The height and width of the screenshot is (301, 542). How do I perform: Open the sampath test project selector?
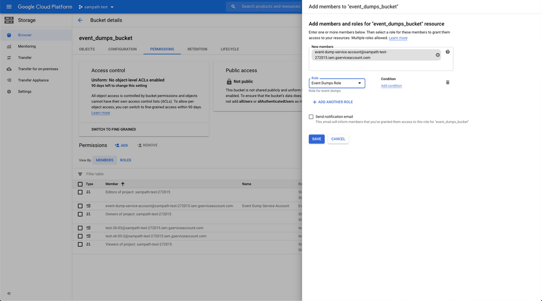tap(95, 7)
